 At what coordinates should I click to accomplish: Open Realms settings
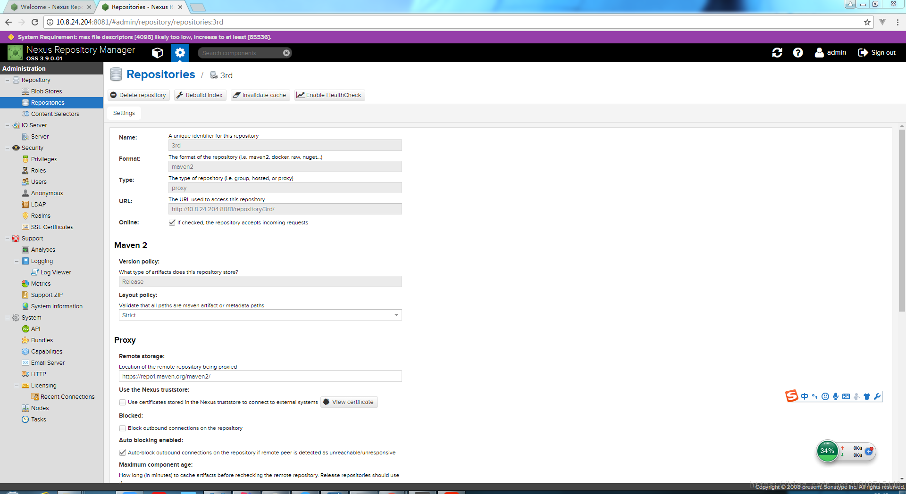[x=41, y=216]
